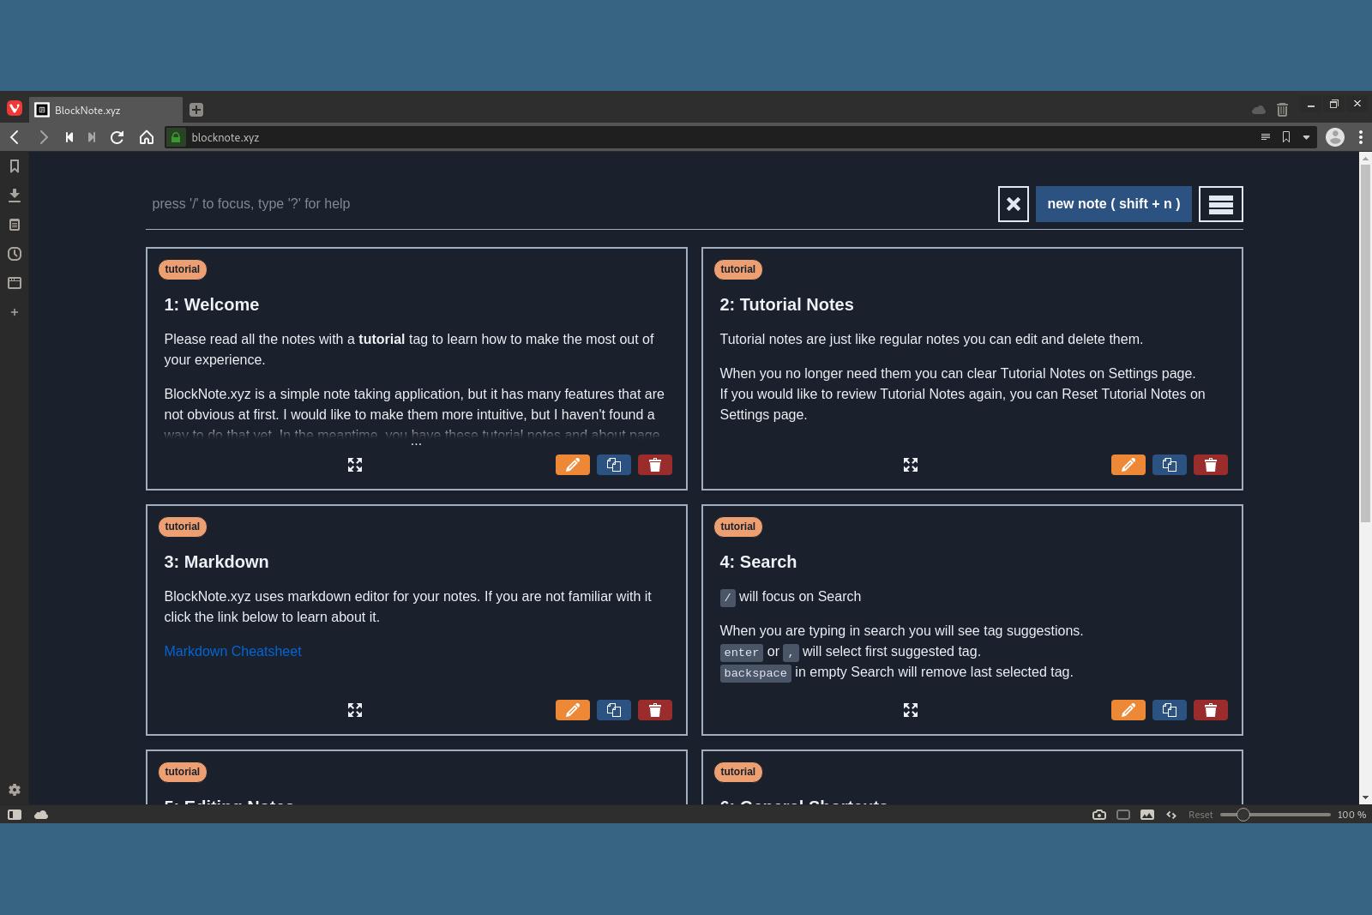This screenshot has width=1372, height=915.
Task: Expand the '2: Tutorial Notes' note fullscreen
Action: 911,465
